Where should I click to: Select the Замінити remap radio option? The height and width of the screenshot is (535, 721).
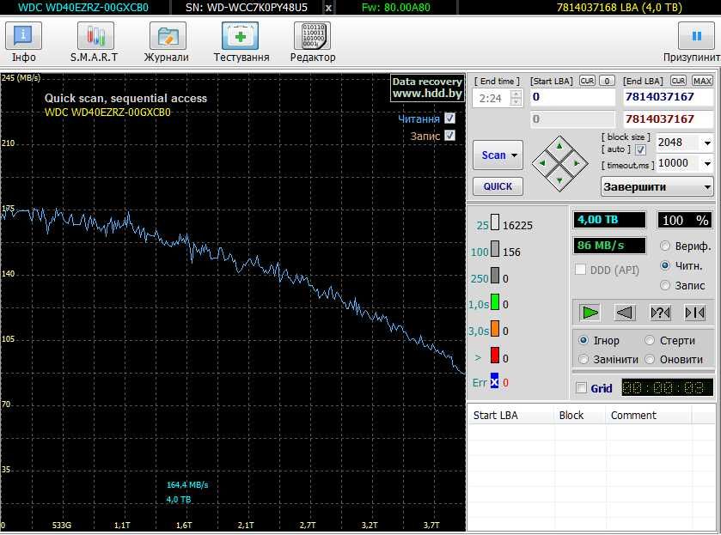click(x=583, y=359)
